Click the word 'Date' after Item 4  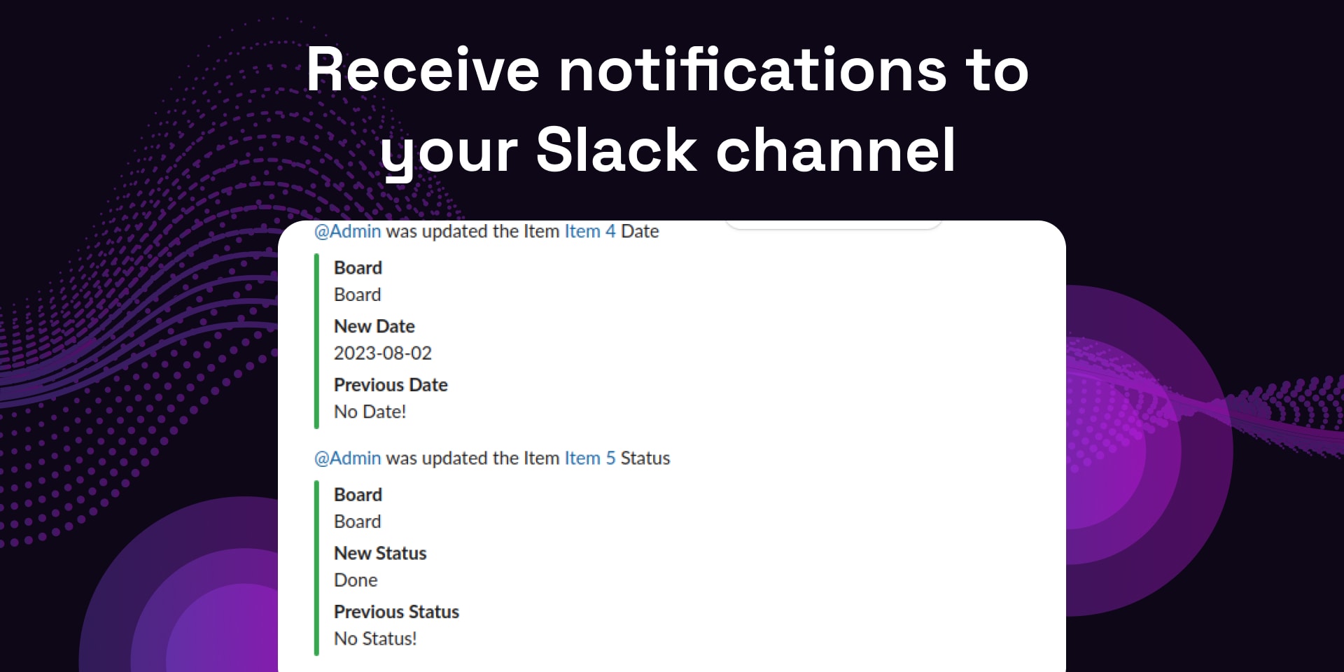click(640, 232)
